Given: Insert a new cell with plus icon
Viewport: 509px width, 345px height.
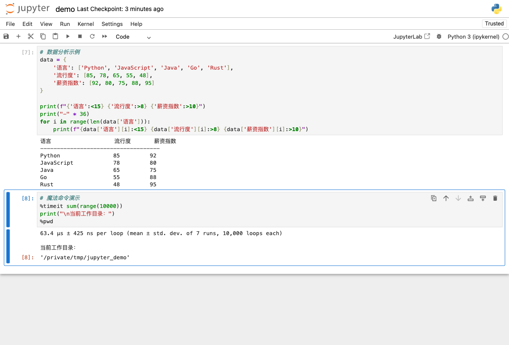Looking at the screenshot, I should point(18,36).
